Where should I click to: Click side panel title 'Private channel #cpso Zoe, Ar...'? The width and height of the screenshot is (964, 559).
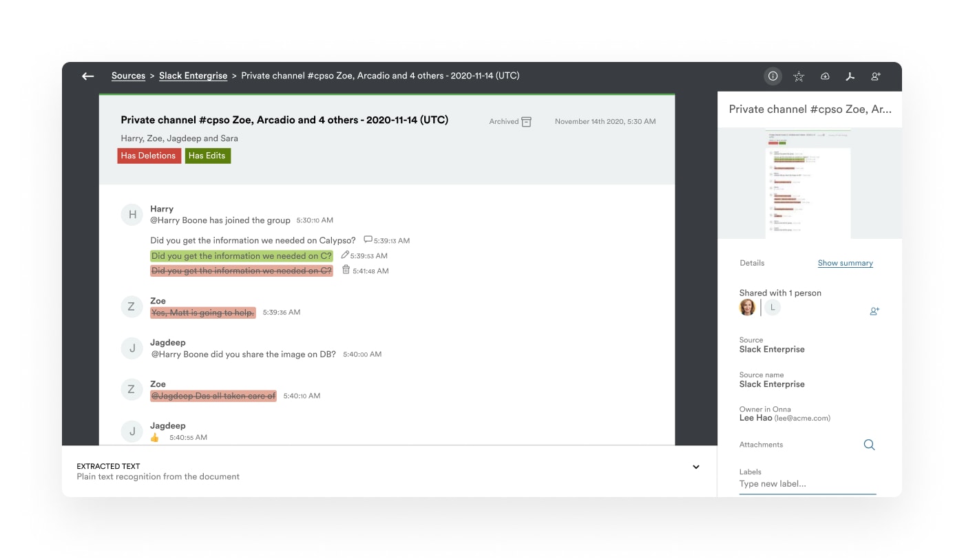(810, 109)
